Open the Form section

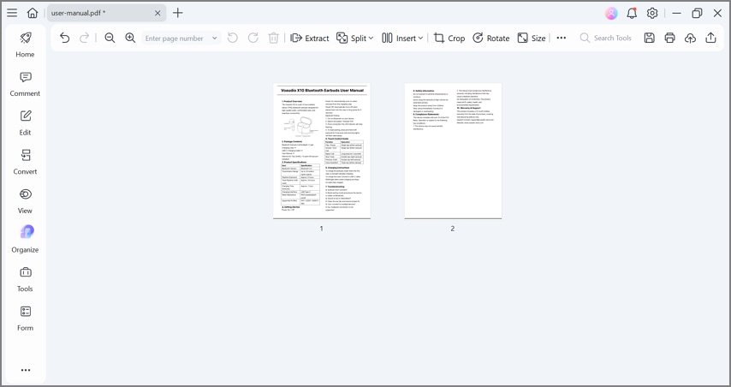(25, 319)
